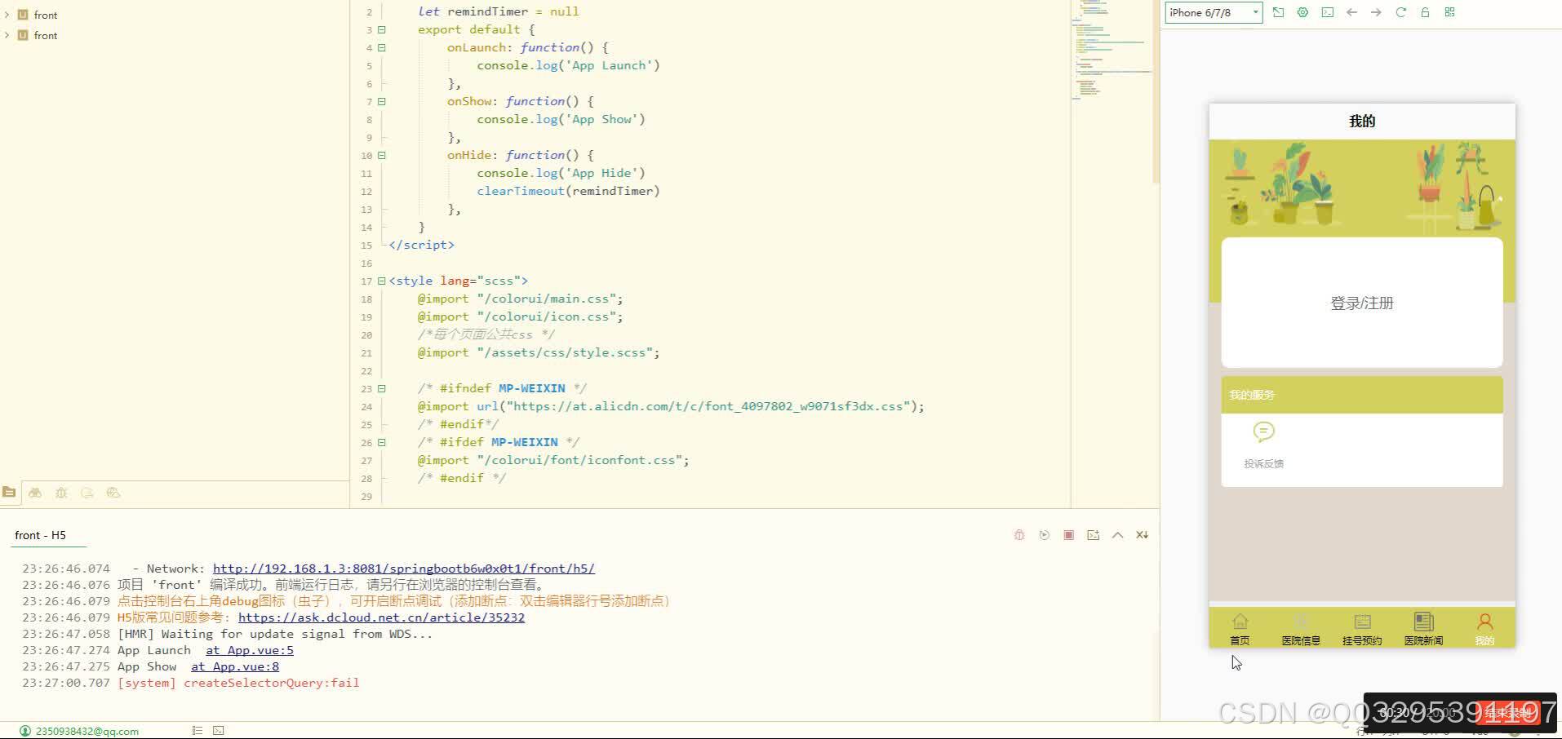Expand the second front project node
1562x739 pixels.
click(x=7, y=35)
